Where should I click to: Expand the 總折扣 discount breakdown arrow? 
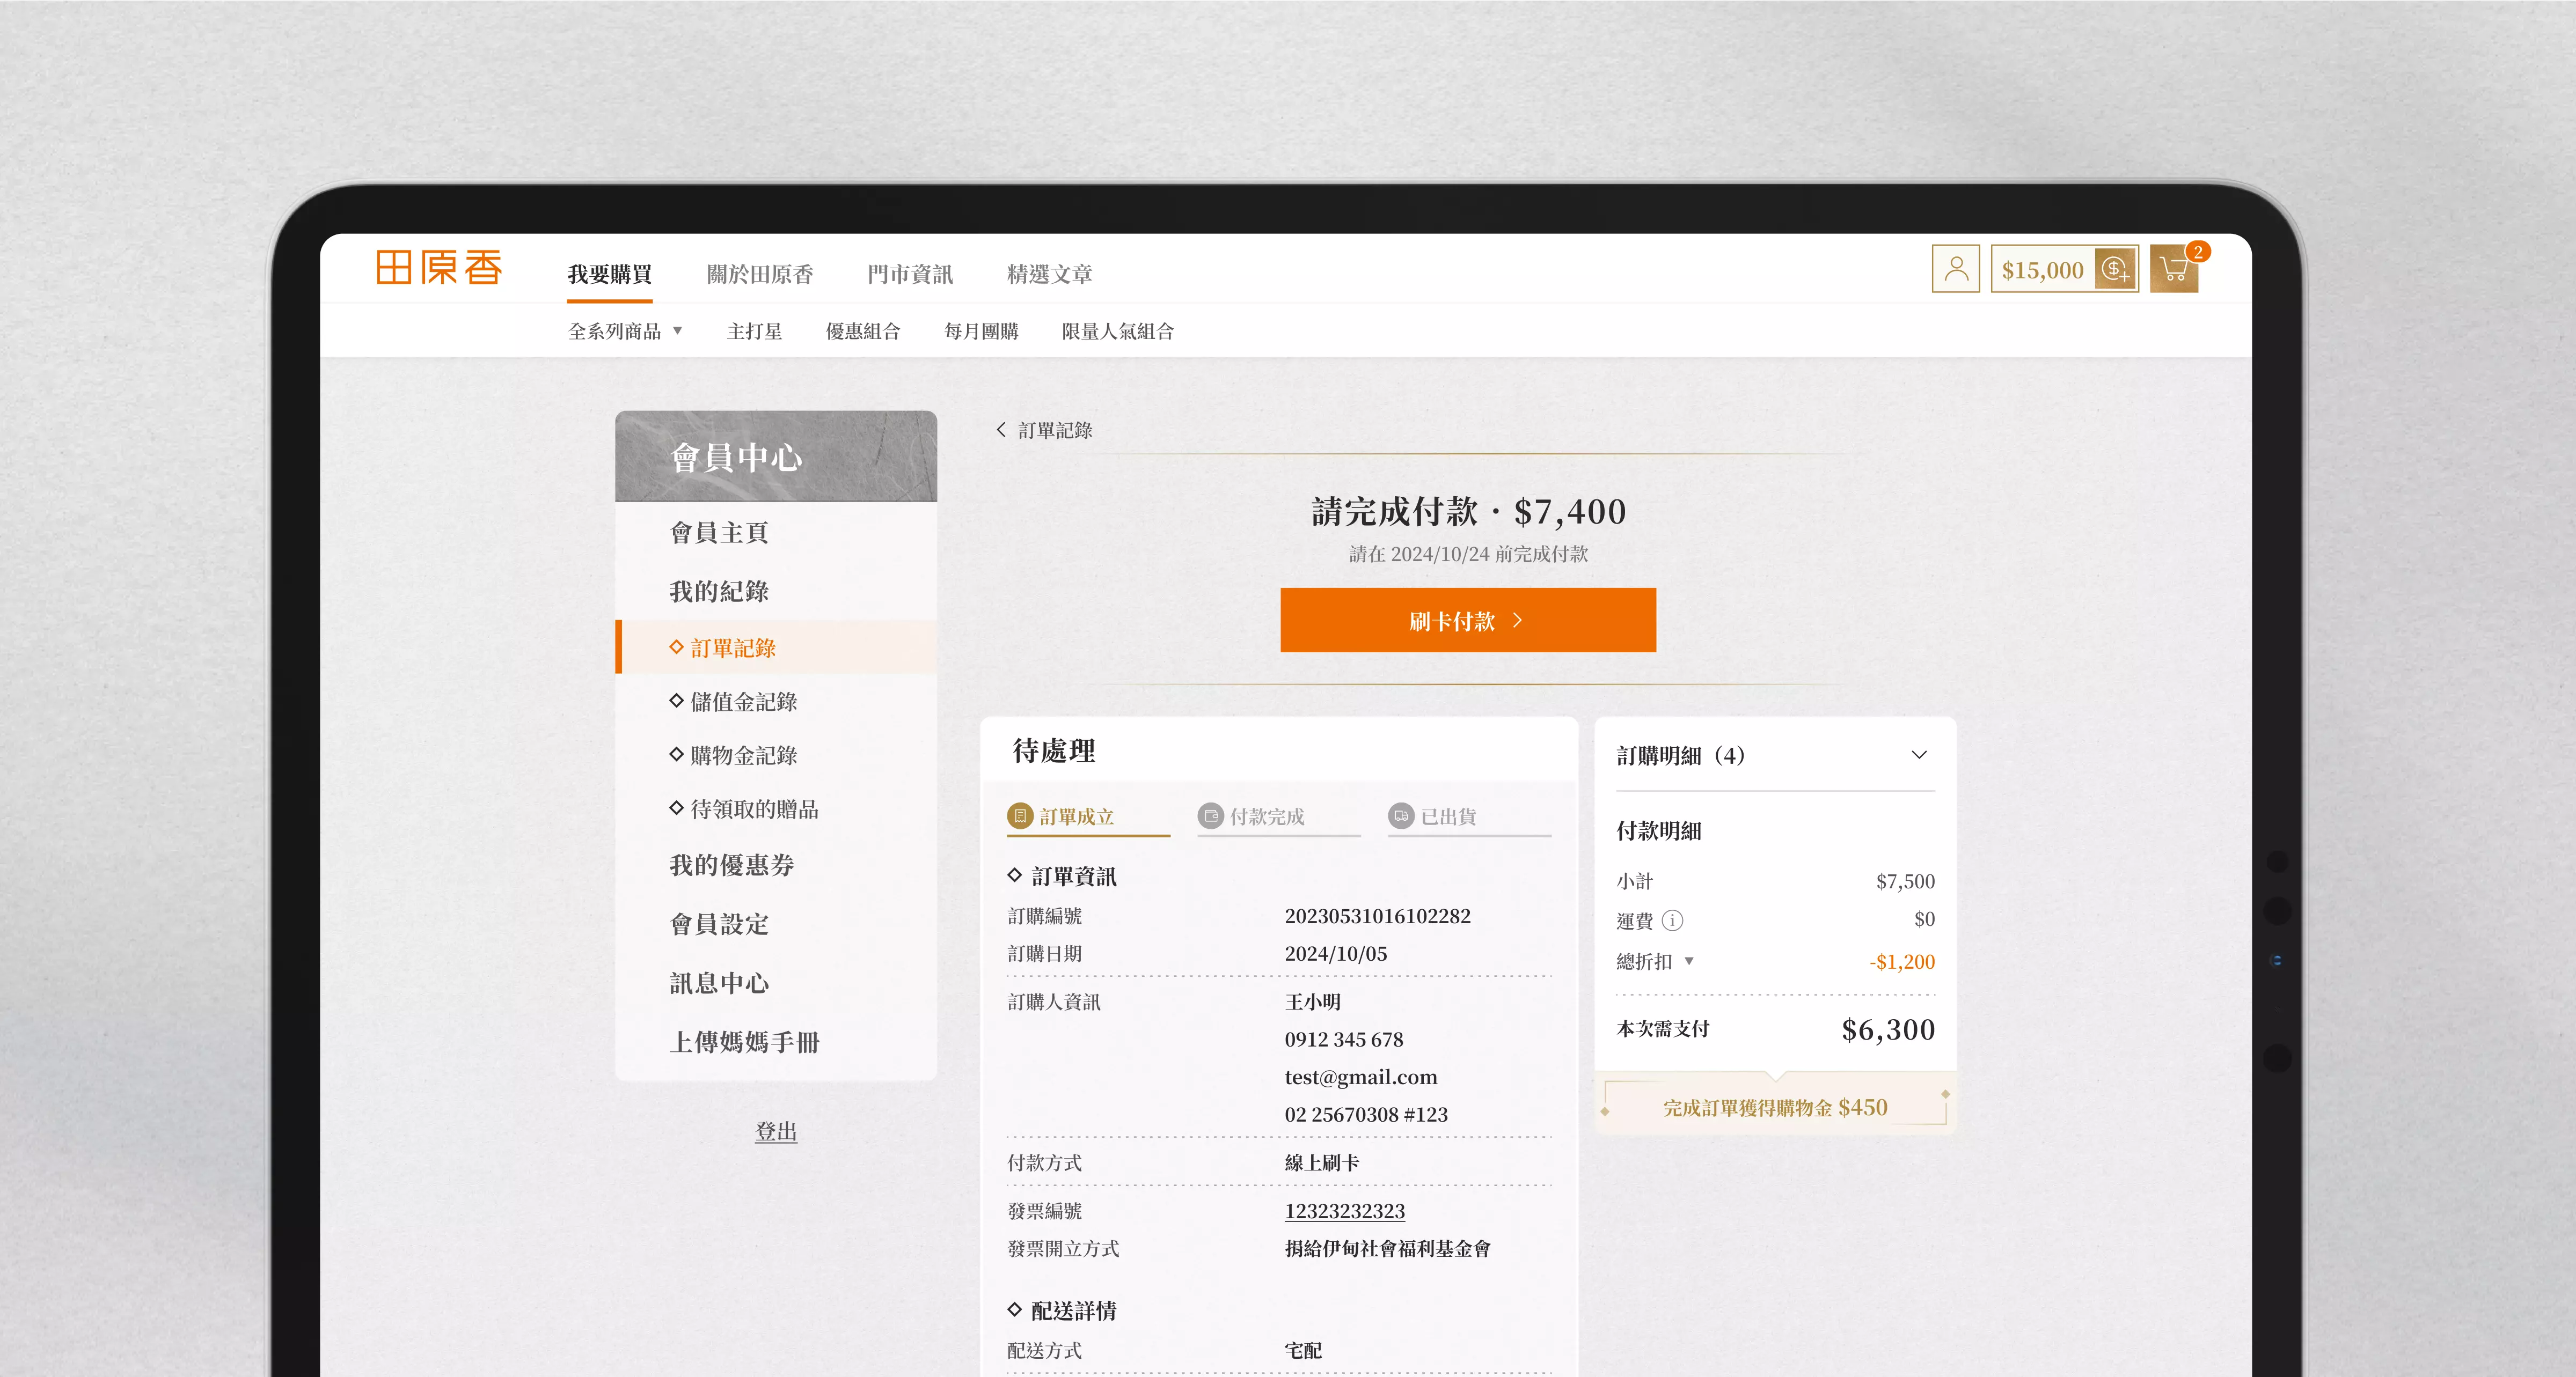click(x=1689, y=961)
